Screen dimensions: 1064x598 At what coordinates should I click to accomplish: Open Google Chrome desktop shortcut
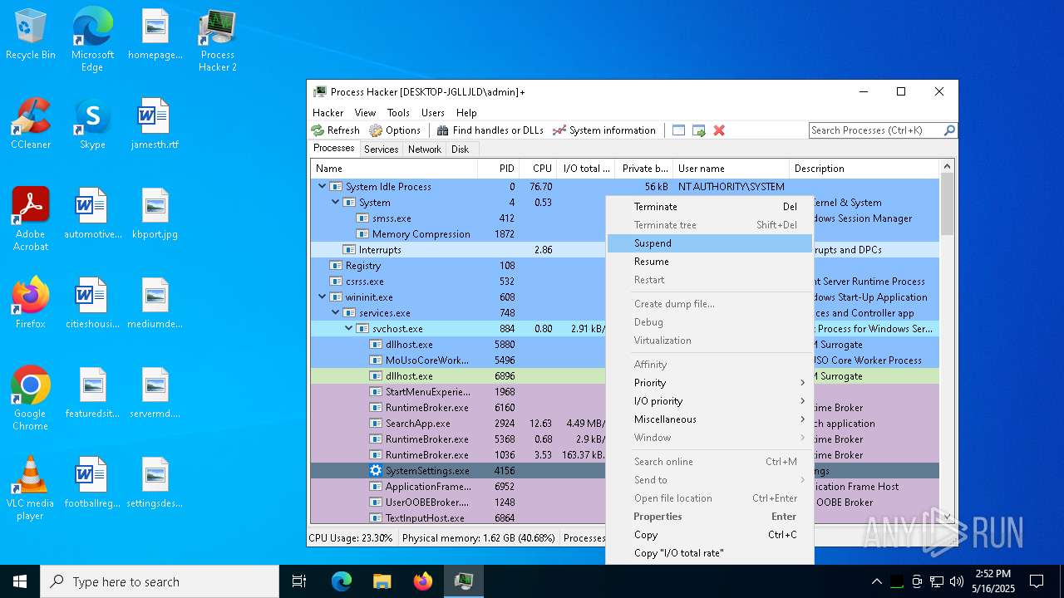click(31, 398)
